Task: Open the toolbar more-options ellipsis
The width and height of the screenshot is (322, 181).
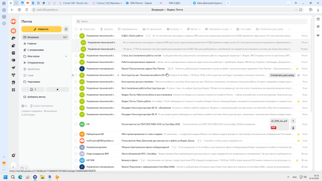Action: coord(289,29)
